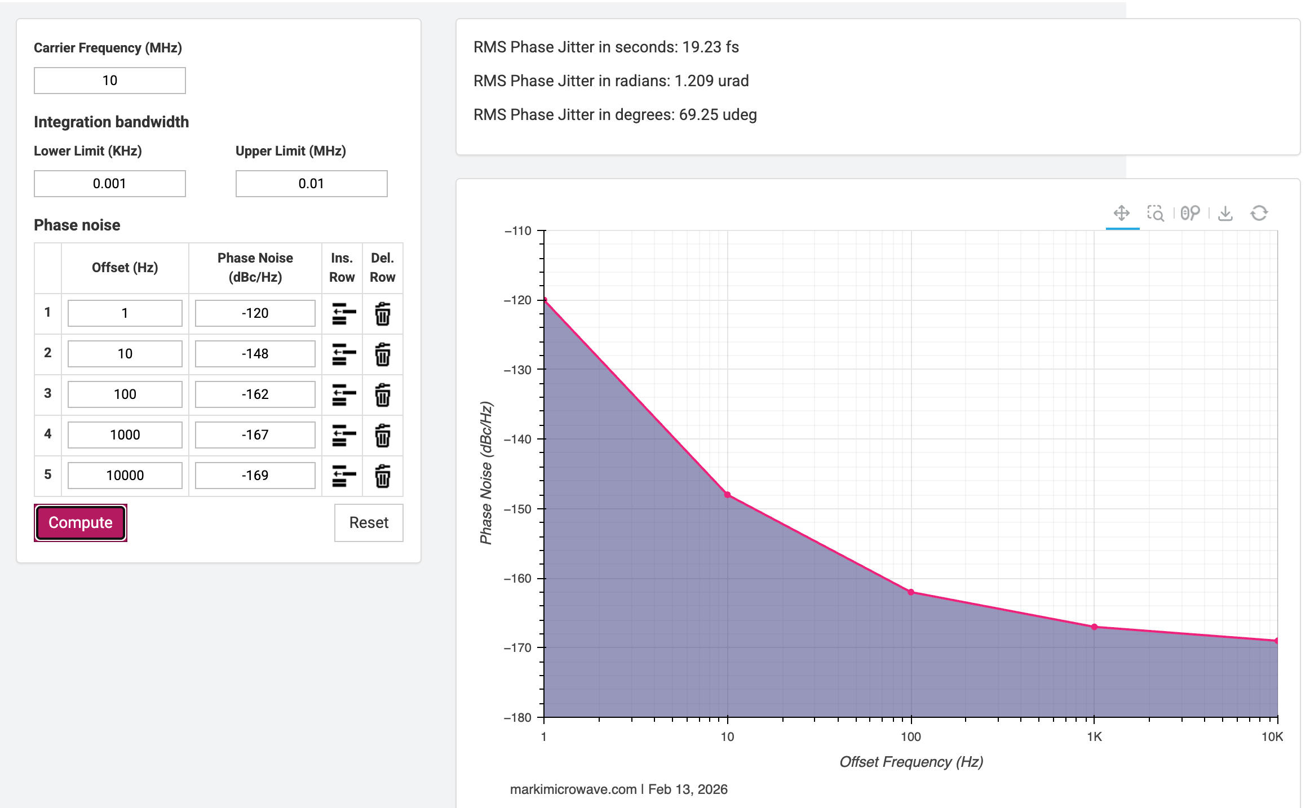
Task: Insert a row after row 3
Action: coord(343,395)
